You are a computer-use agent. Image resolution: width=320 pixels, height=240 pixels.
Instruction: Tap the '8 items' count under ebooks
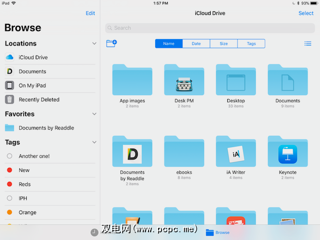coord(184,177)
